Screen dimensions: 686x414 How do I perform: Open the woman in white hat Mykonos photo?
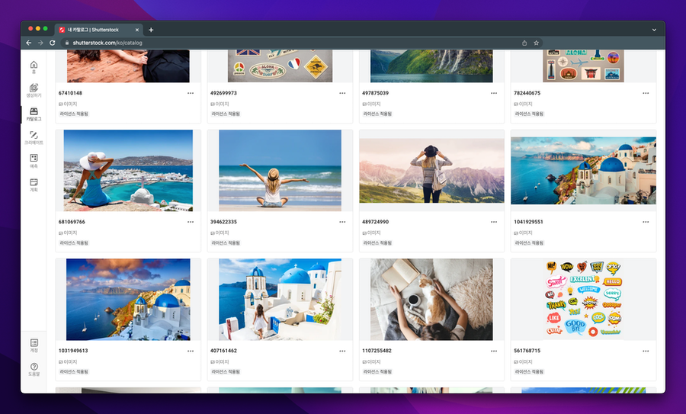pos(128,171)
